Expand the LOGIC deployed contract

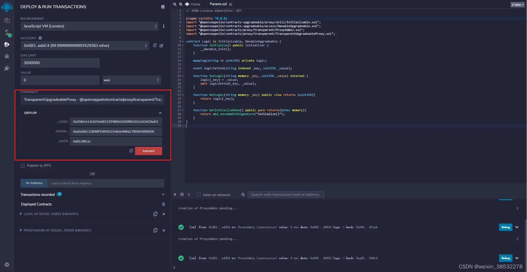point(21,214)
